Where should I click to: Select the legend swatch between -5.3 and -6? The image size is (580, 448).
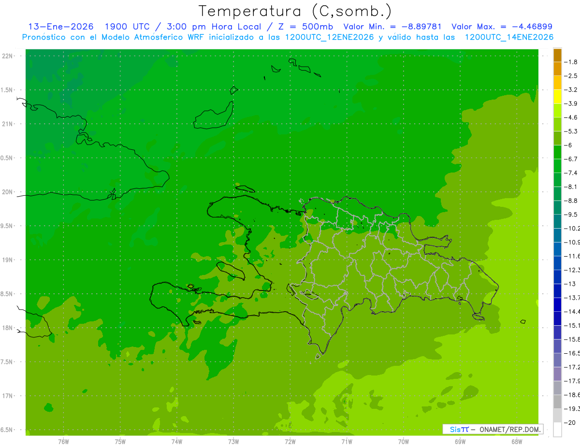coord(557,138)
